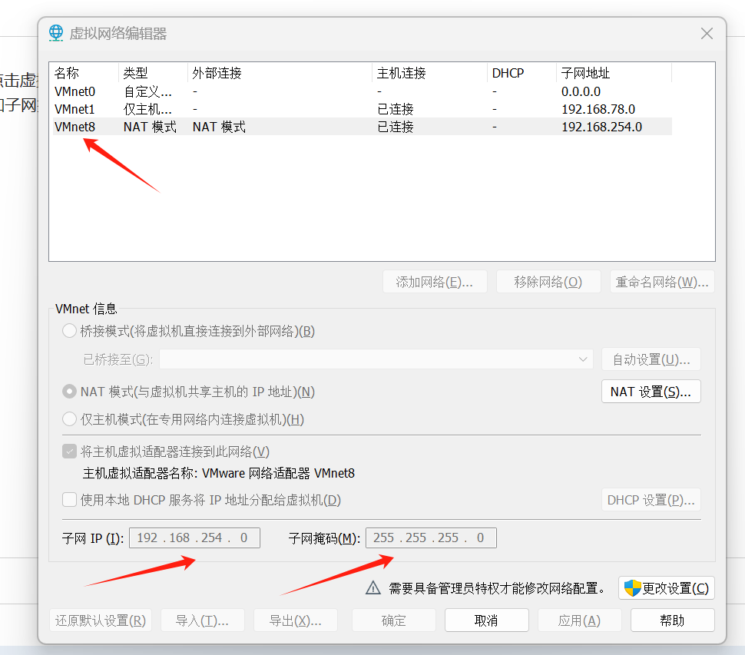
Task: Click 需要具备管理员特权才能修改网络配置 message
Action: point(497,588)
